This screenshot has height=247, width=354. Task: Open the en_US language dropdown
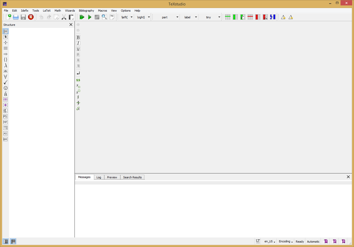click(270, 242)
